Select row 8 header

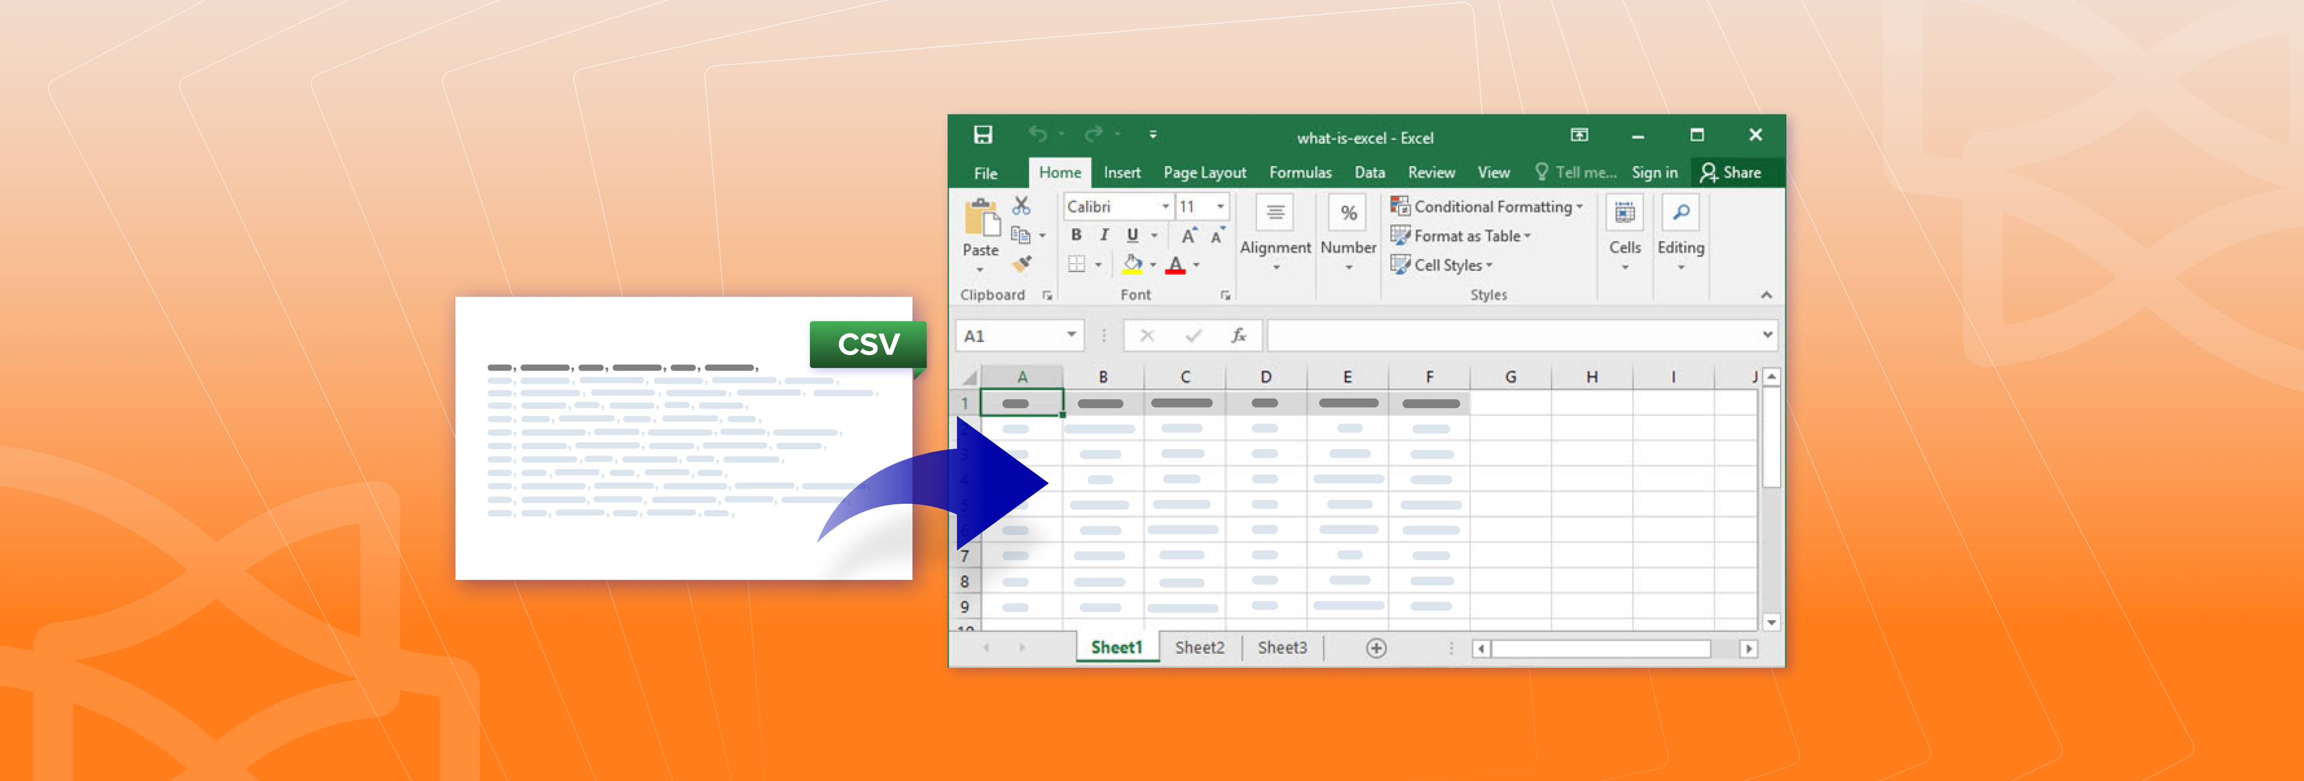(965, 581)
